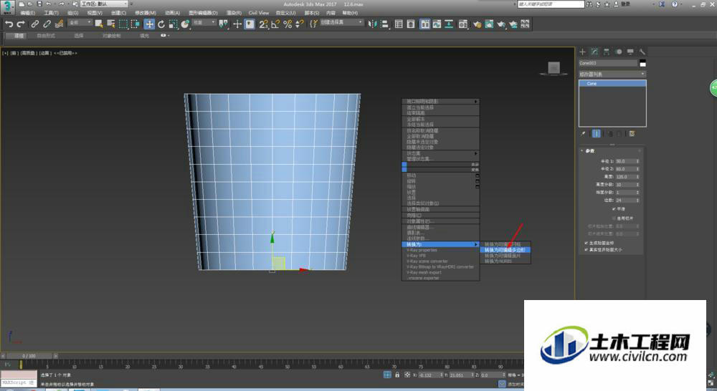This screenshot has height=391, width=717.
Task: Open Select by Name list icon
Action: (x=110, y=24)
